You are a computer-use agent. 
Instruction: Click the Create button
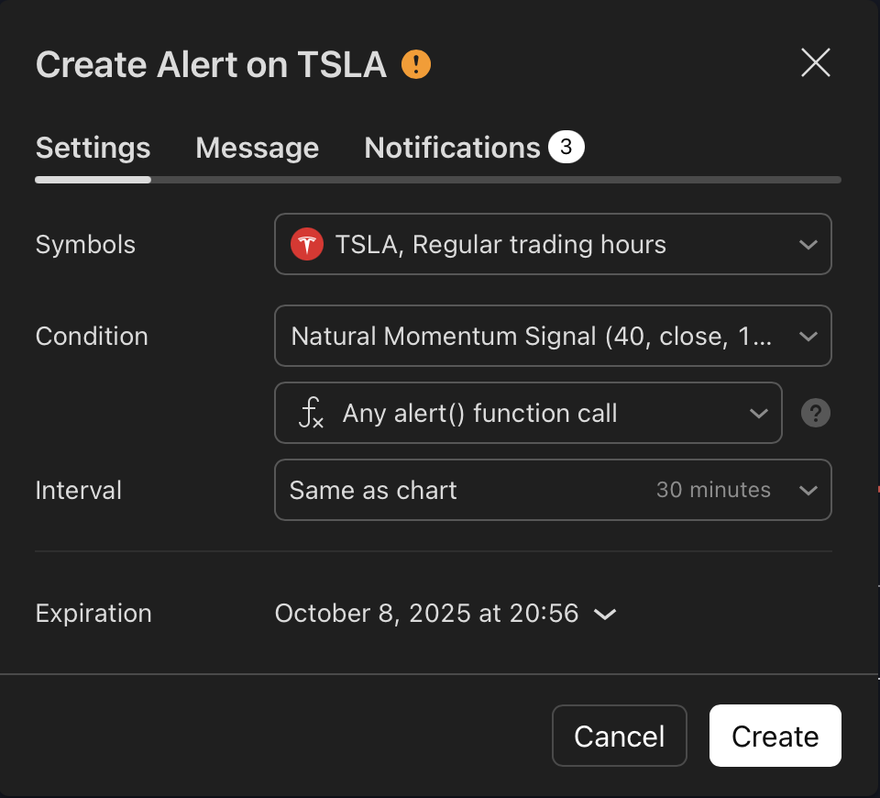(x=775, y=736)
